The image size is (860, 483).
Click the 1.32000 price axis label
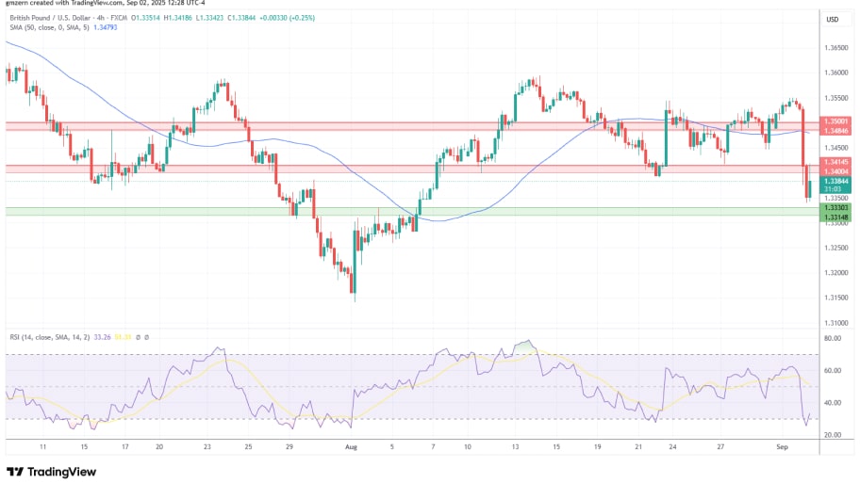[835, 273]
